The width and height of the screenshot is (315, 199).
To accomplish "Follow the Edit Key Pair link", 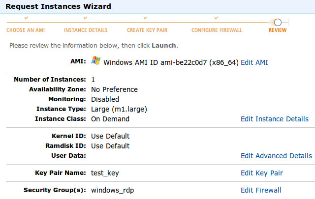I will (261, 173).
